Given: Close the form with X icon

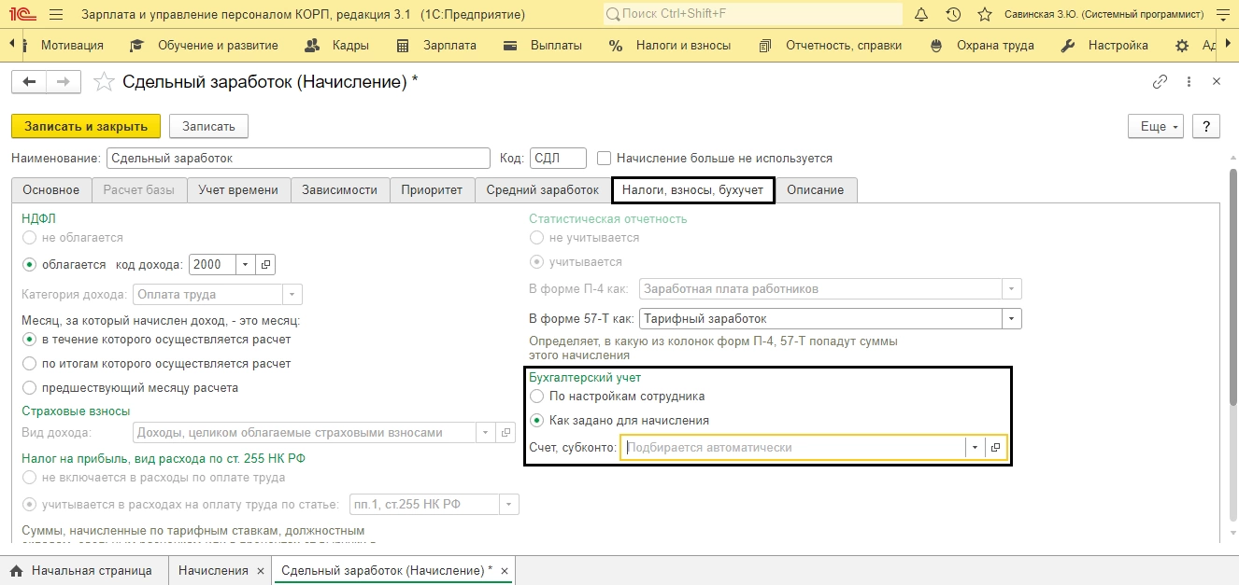Looking at the screenshot, I should pyautogui.click(x=1217, y=82).
